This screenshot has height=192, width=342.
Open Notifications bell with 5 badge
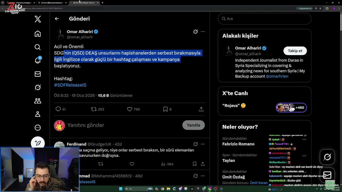pos(38,61)
